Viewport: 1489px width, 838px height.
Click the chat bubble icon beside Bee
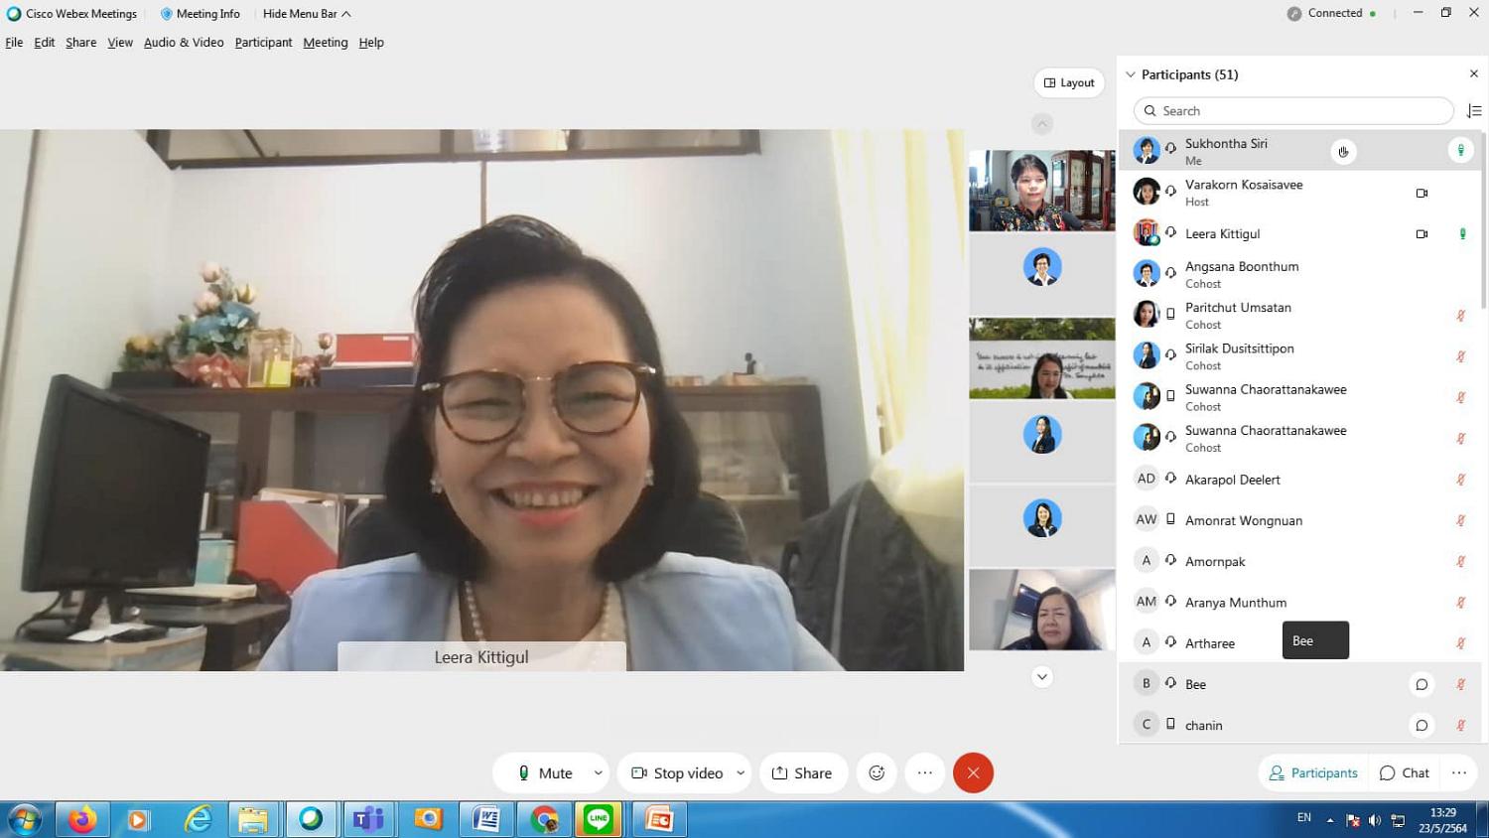[1421, 684]
